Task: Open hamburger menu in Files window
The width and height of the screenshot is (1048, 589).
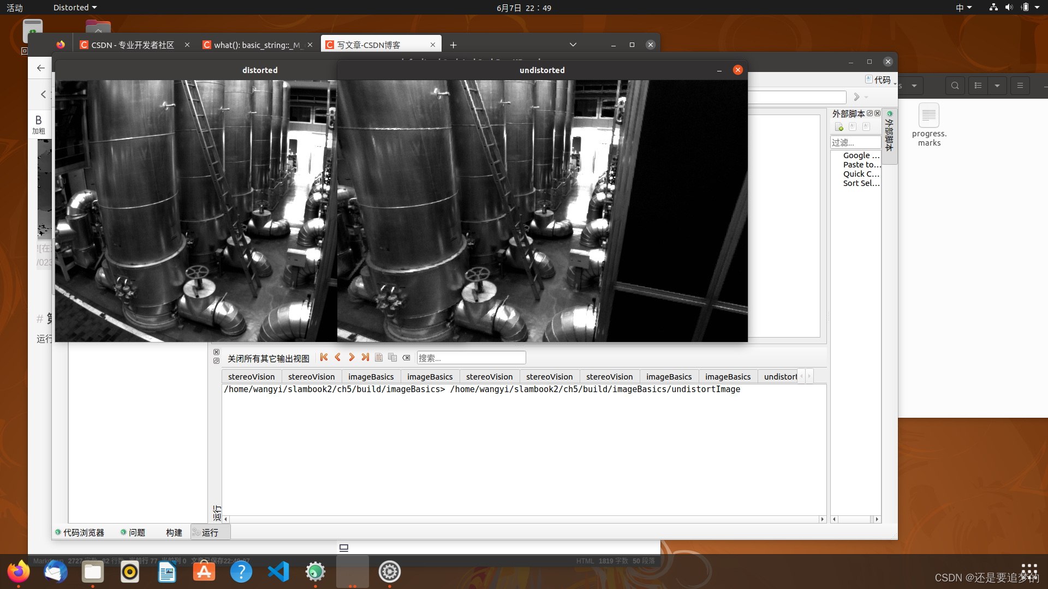Action: click(x=1020, y=86)
